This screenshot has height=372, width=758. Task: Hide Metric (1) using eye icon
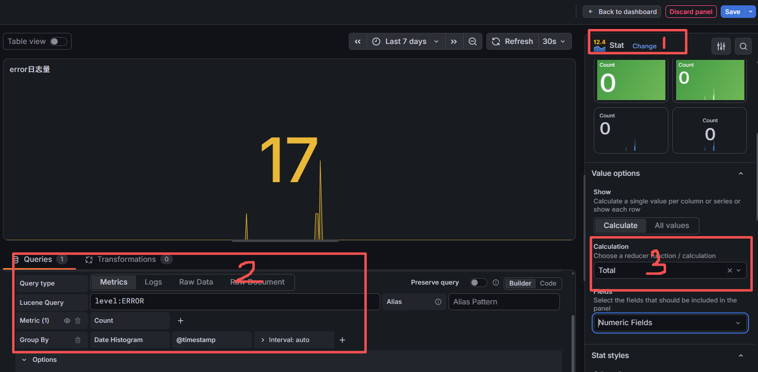point(67,321)
